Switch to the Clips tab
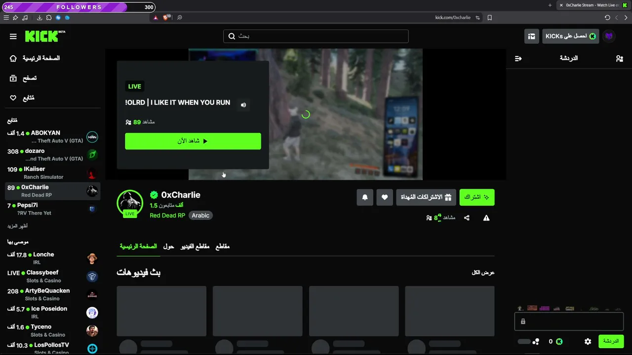The height and width of the screenshot is (355, 632). click(x=223, y=247)
